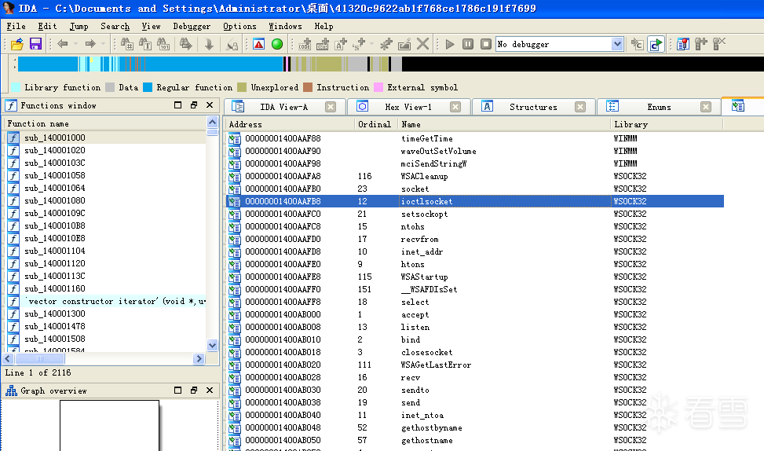Maximize the Functions window panel
This screenshot has height=451, width=764.
(x=177, y=104)
